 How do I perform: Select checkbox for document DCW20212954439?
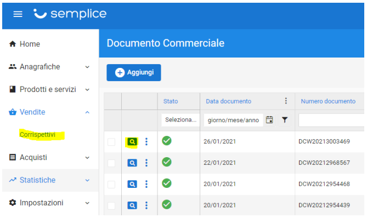click(111, 205)
